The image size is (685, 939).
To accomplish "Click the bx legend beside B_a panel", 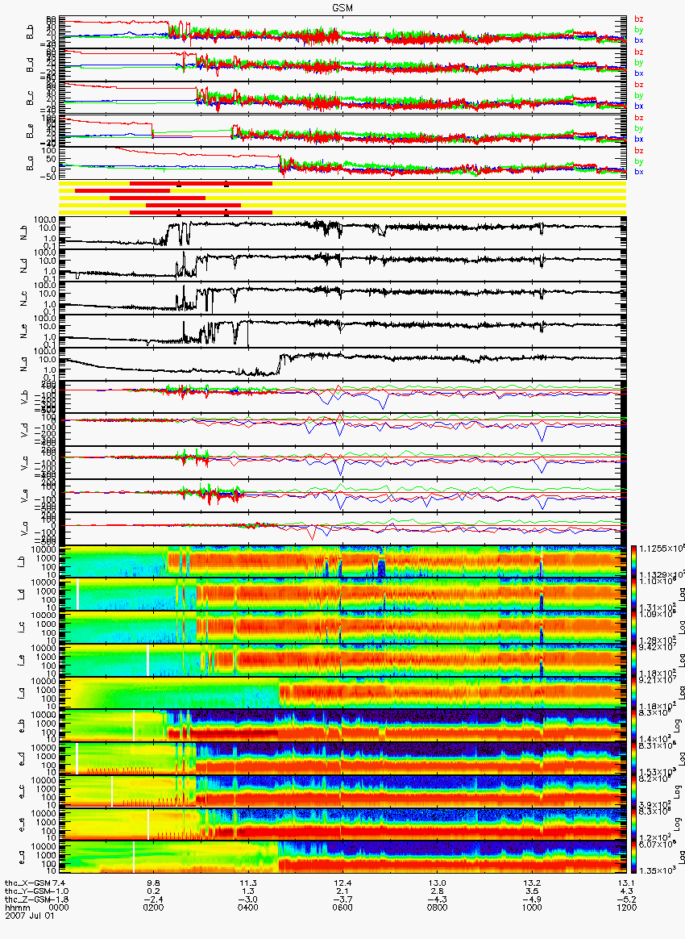I will [638, 172].
